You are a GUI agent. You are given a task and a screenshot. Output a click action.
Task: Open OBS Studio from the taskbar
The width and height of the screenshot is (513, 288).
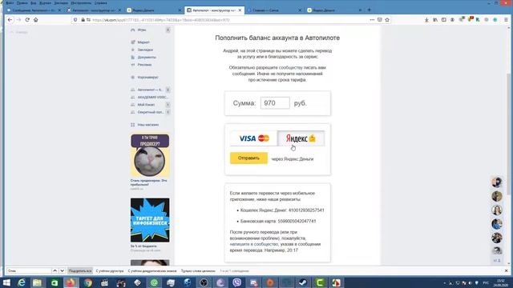[x=204, y=282]
